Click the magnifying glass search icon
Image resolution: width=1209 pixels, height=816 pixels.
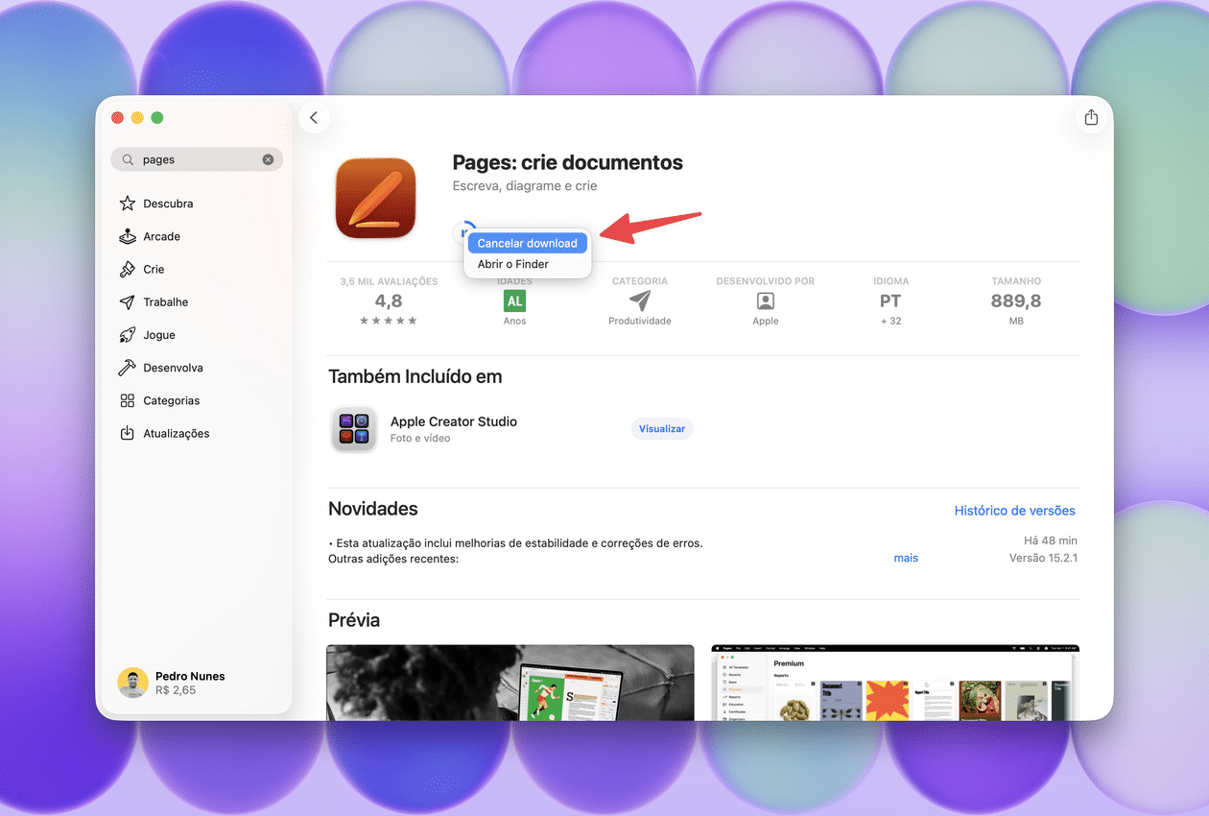(x=128, y=159)
